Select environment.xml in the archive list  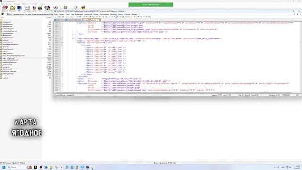[8, 33]
